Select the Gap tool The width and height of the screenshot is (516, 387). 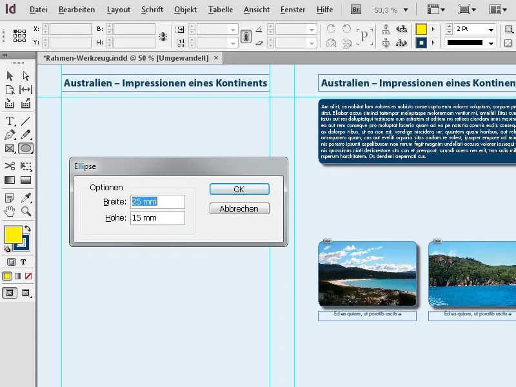[x=26, y=90]
